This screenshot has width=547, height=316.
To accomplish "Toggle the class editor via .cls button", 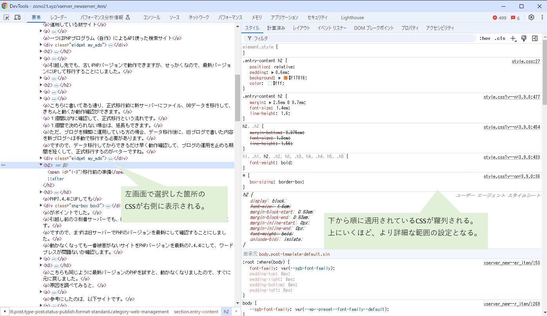I will coord(500,38).
